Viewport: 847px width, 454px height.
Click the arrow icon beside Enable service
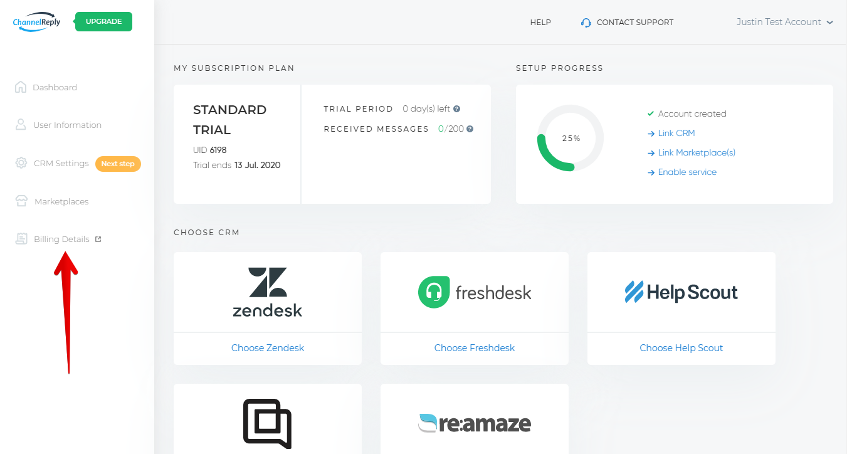pos(651,172)
